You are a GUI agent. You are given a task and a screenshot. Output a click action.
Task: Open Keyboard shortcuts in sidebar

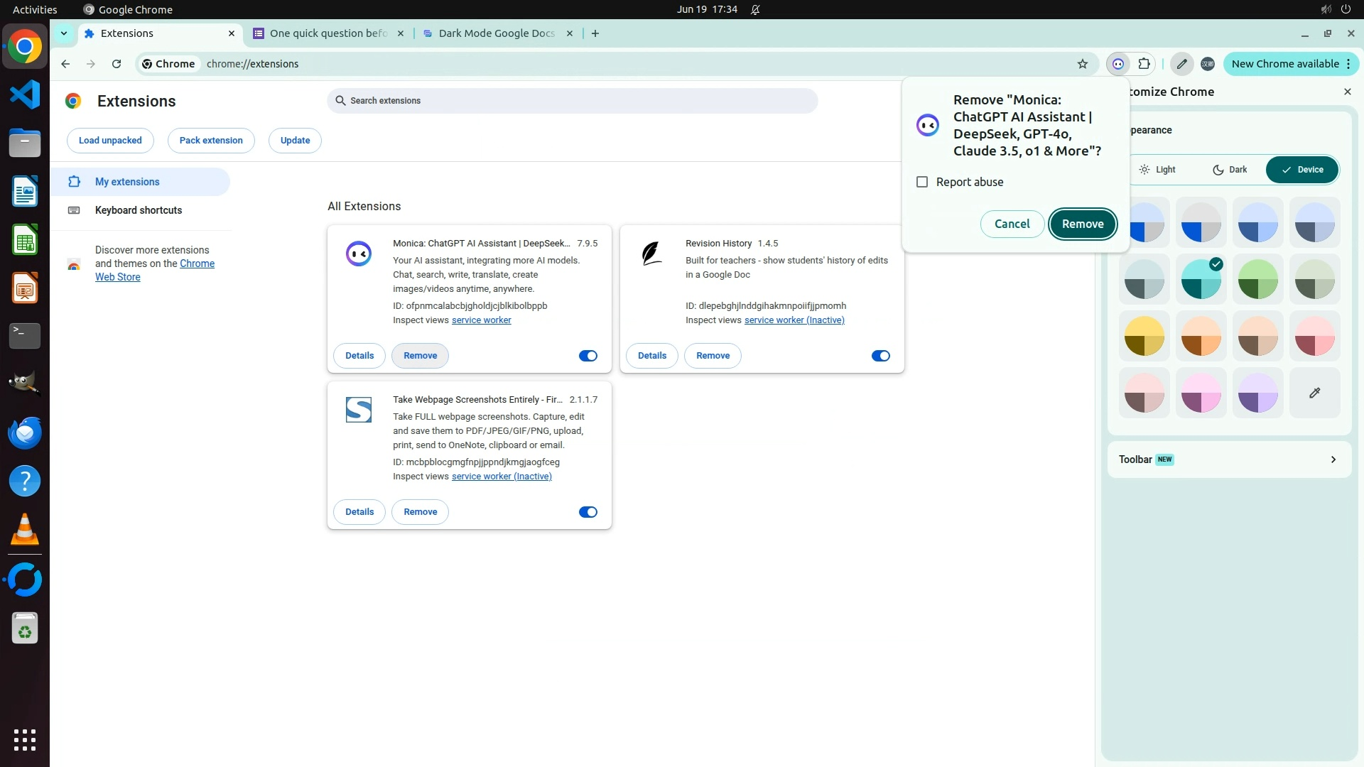[139, 210]
